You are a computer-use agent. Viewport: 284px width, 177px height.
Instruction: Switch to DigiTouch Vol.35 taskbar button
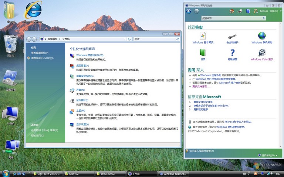(47, 174)
